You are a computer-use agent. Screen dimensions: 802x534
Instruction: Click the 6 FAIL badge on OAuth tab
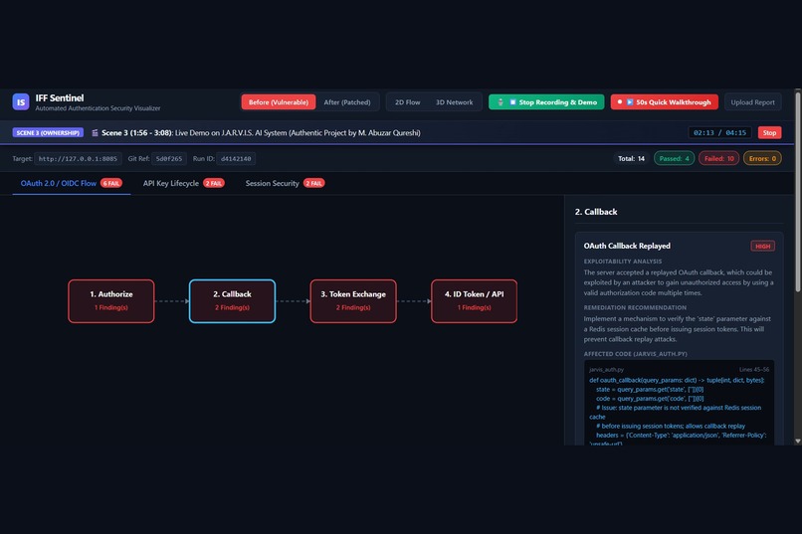coord(111,183)
